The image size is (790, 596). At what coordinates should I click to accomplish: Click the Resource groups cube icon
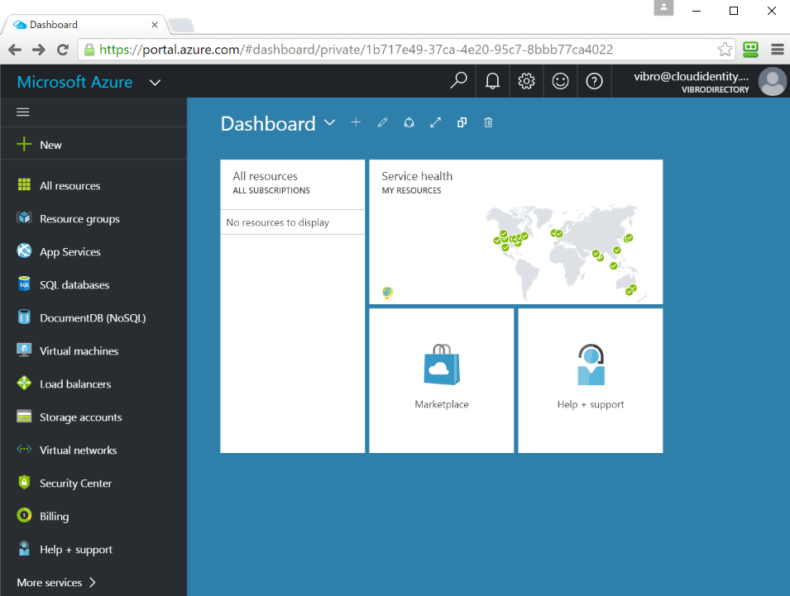tap(24, 217)
